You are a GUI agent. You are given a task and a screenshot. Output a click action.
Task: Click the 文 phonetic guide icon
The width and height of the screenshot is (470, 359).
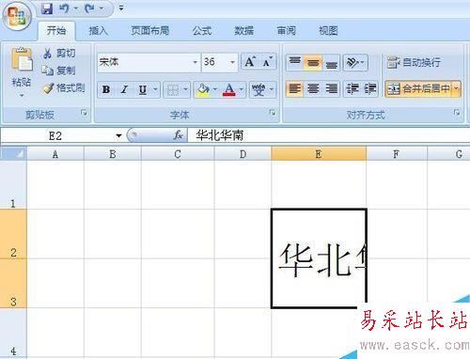pyautogui.click(x=258, y=90)
